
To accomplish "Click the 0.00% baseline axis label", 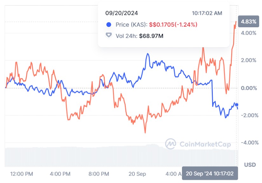I will pyautogui.click(x=249, y=88).
